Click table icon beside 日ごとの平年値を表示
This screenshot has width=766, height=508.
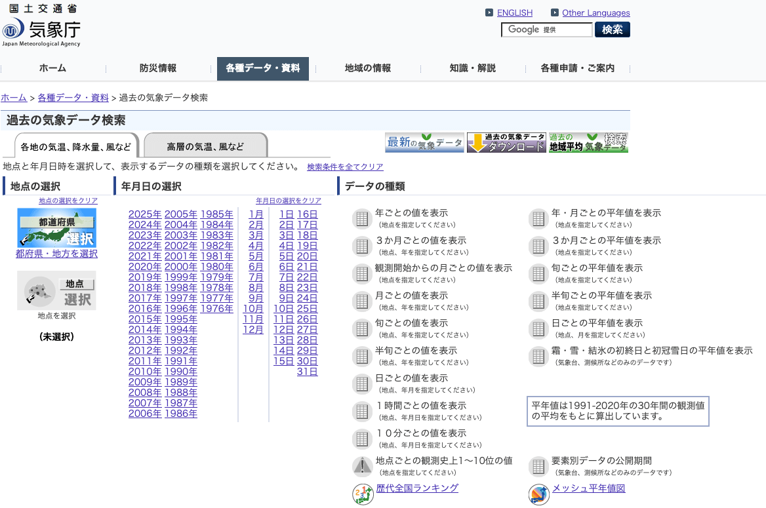click(538, 328)
